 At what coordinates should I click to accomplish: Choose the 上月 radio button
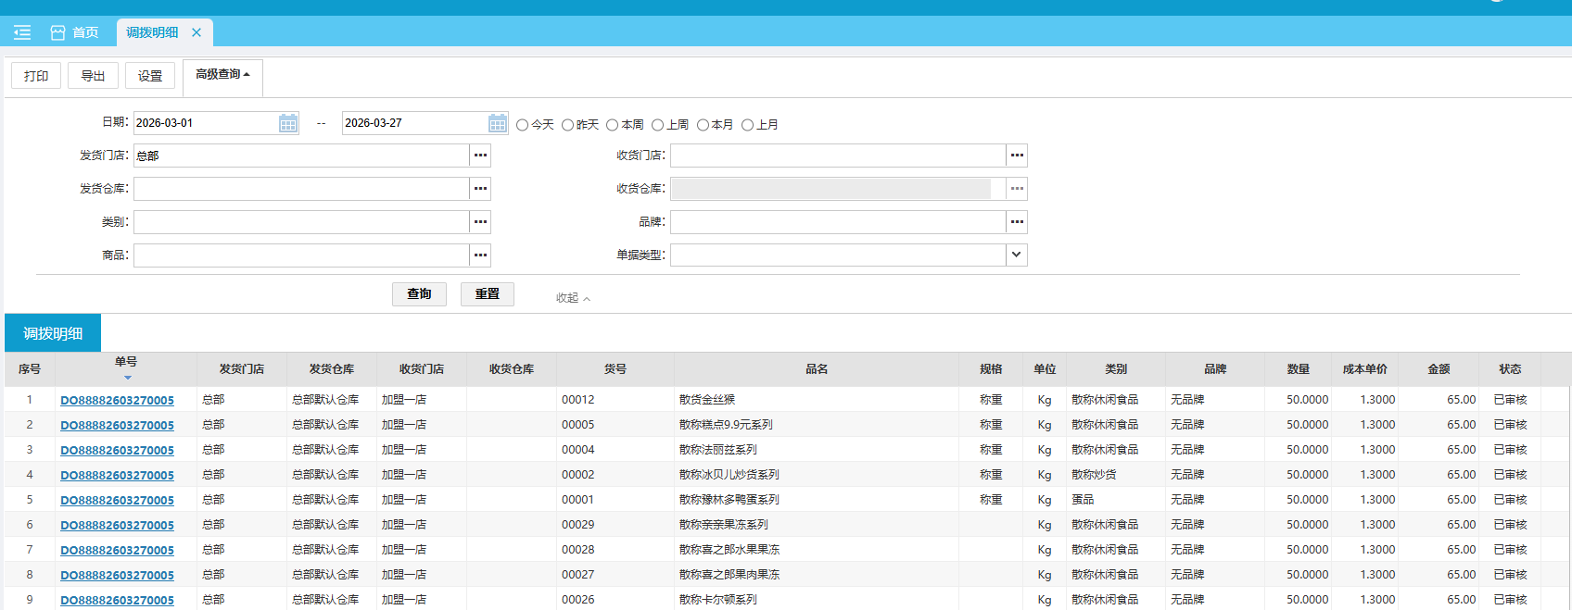tap(748, 125)
